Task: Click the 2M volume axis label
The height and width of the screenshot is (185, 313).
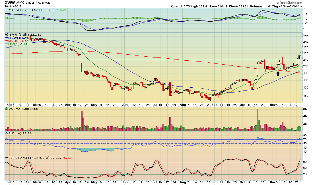Action: [305, 124]
